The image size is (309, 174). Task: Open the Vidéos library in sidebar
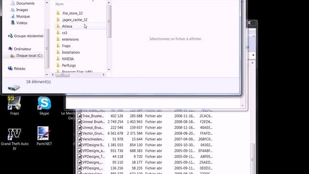pyautogui.click(x=19, y=23)
